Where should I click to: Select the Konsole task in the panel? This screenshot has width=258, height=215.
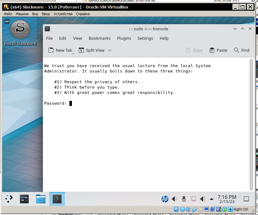tap(57, 199)
